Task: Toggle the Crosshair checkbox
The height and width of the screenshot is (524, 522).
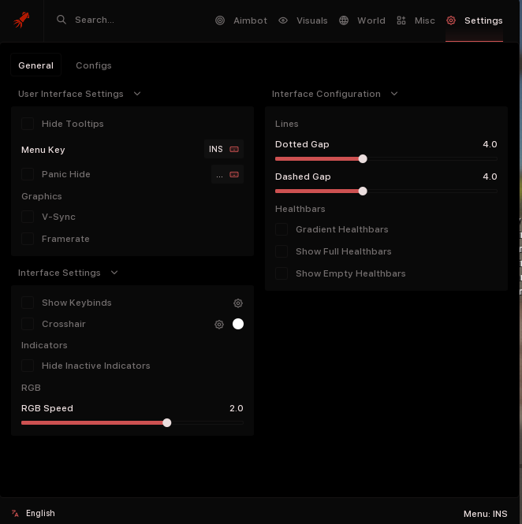Action: (28, 324)
